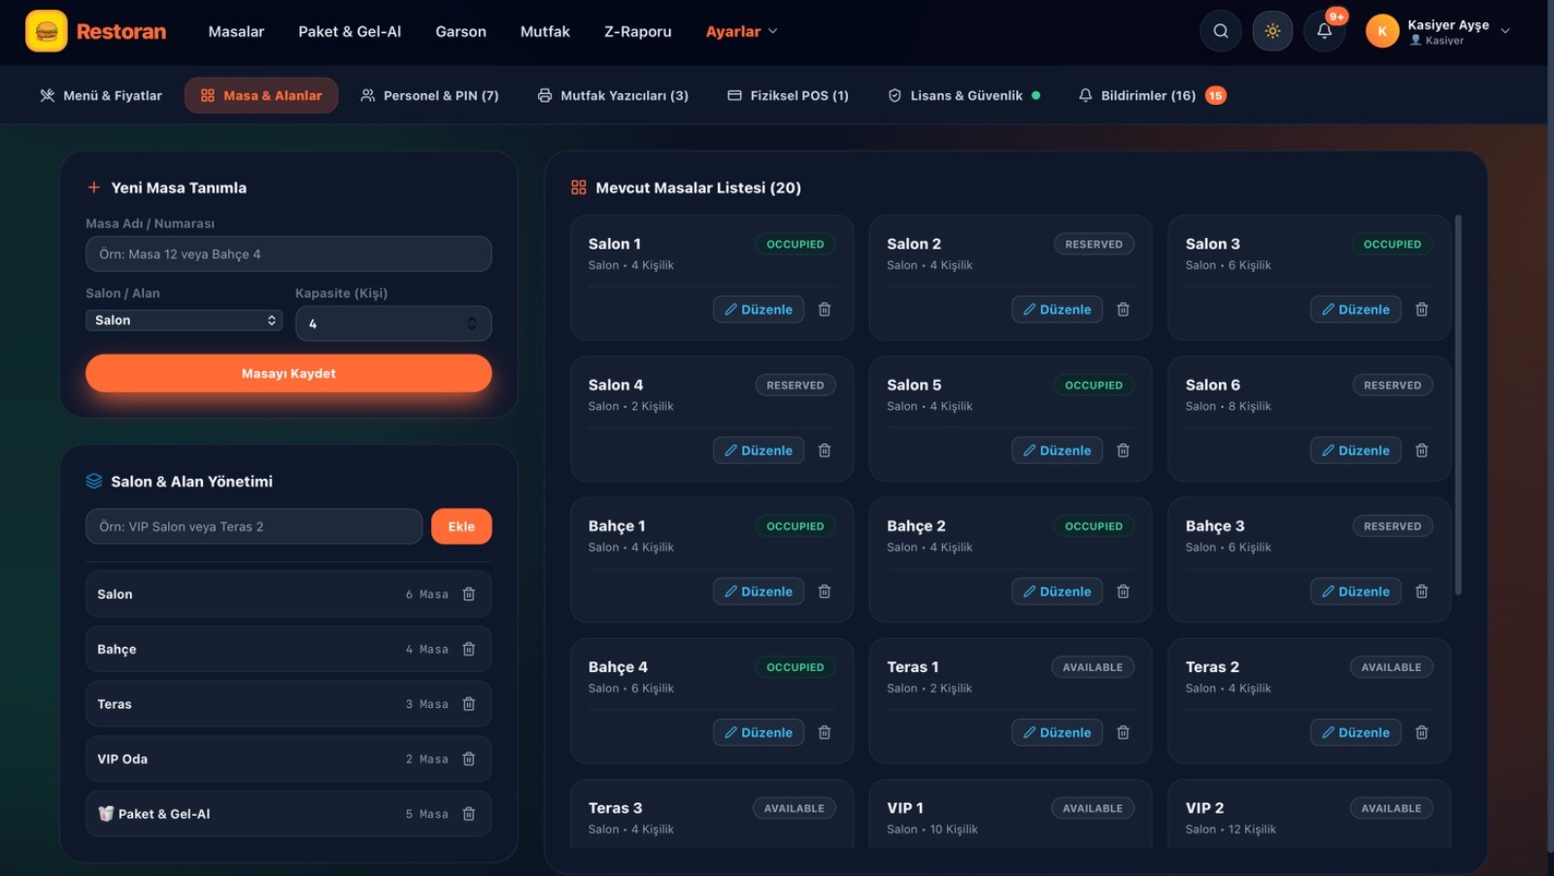The width and height of the screenshot is (1554, 876).
Task: Switch to Personel & PIN tab
Action: (429, 95)
